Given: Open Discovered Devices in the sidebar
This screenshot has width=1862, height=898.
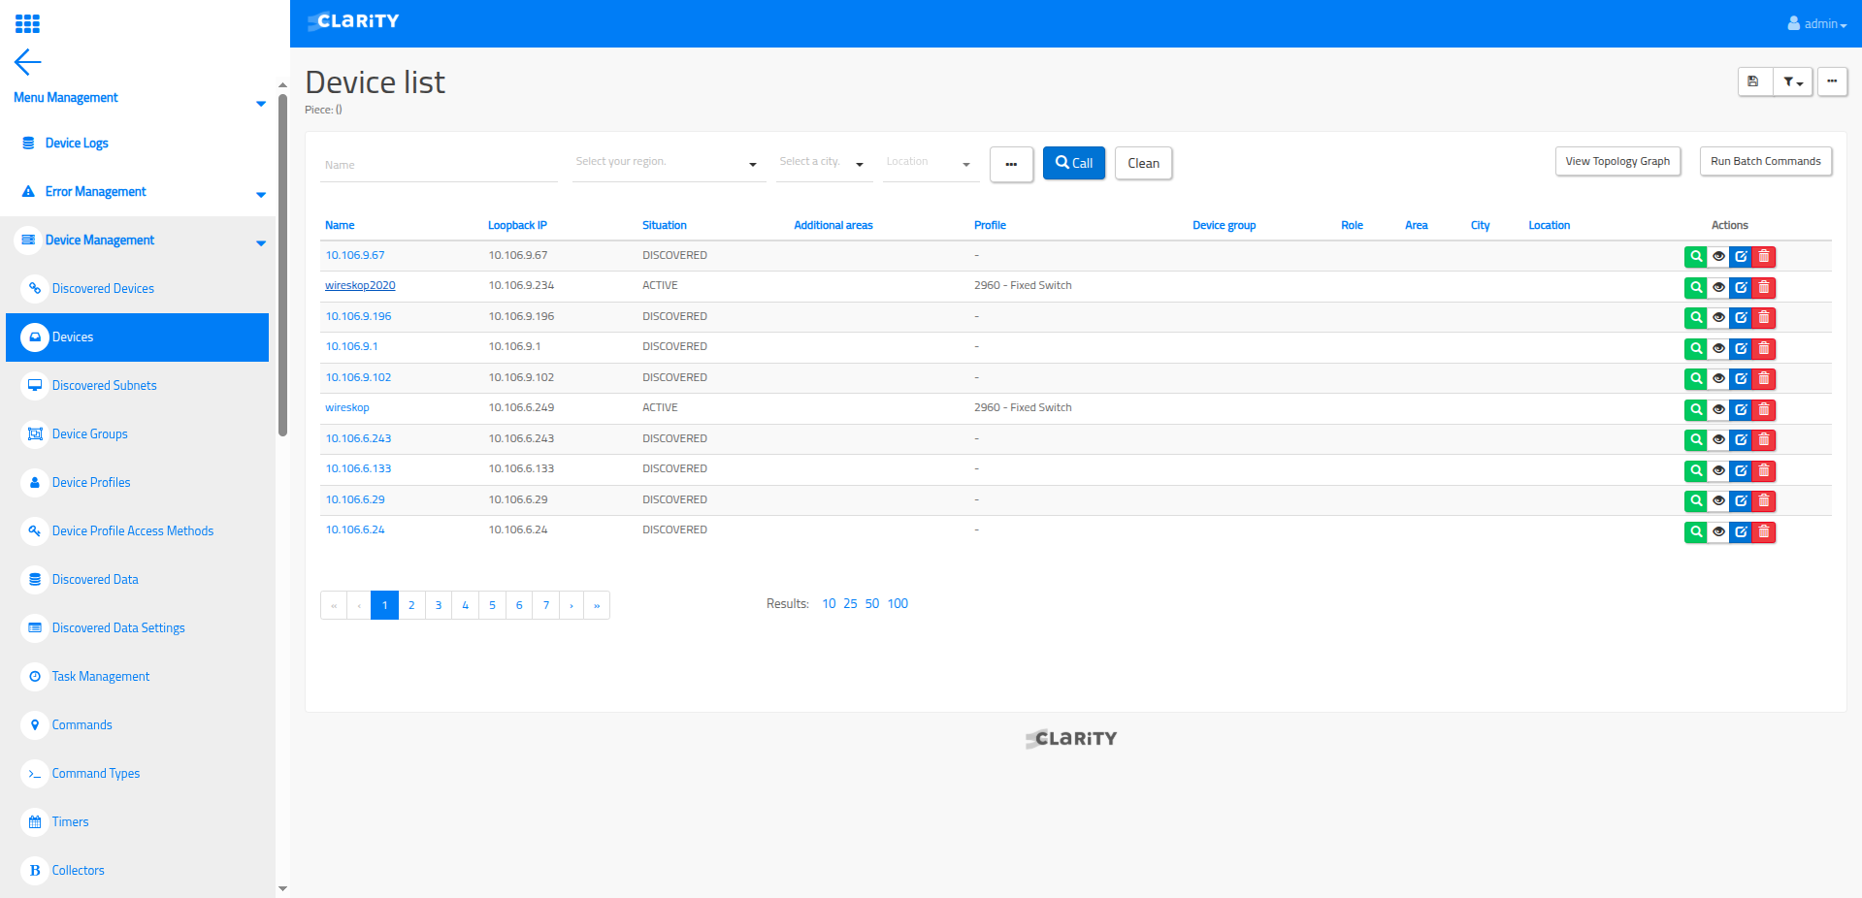Looking at the screenshot, I should coord(103,288).
